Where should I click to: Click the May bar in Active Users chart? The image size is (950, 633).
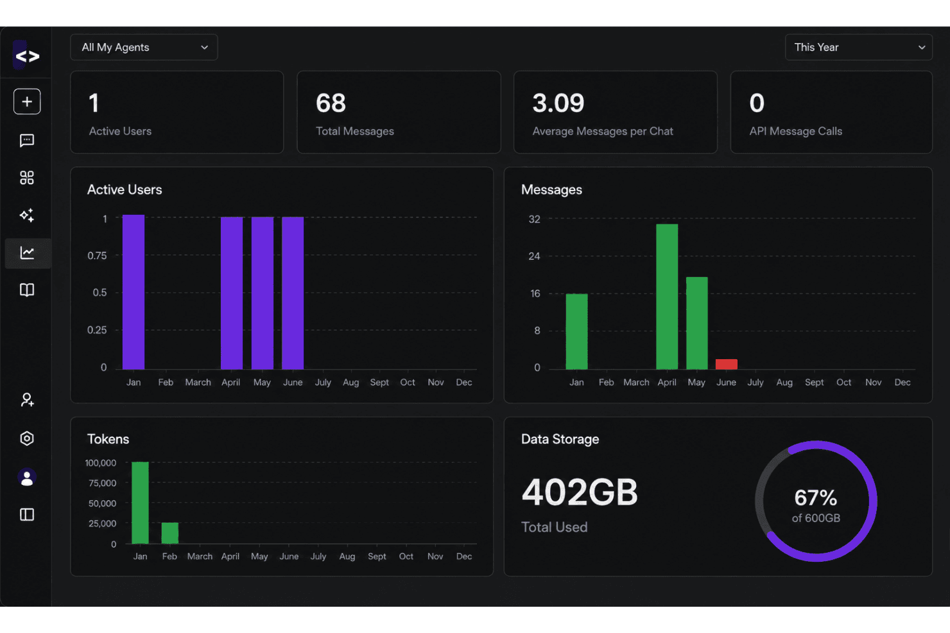[263, 293]
